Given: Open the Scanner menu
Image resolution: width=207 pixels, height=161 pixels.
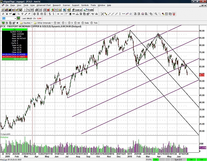Looking at the screenshot, I should [x=66, y=5].
